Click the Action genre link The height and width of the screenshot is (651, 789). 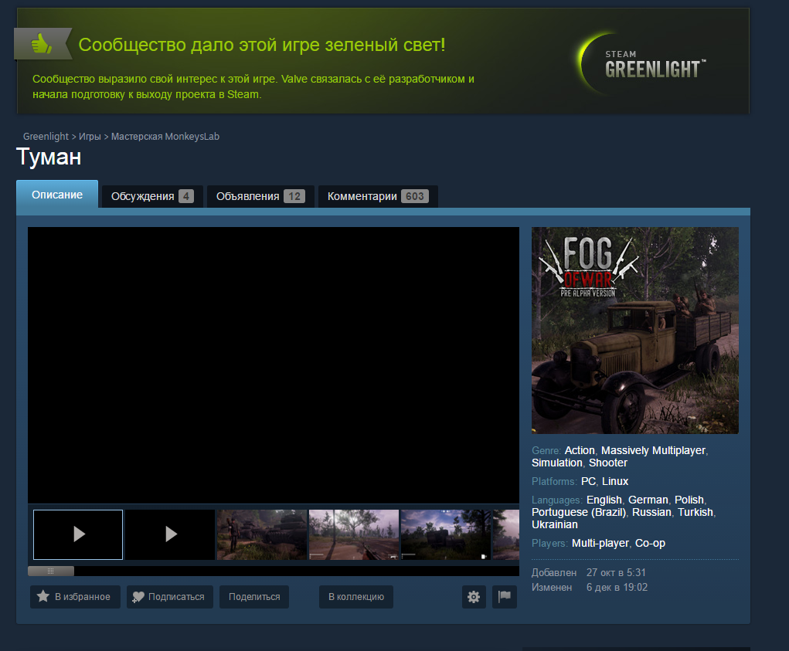(580, 450)
